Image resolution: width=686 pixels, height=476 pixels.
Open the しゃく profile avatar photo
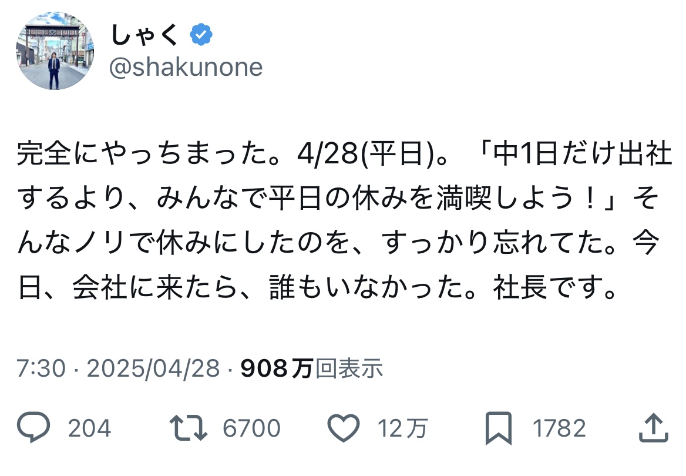pos(55,51)
